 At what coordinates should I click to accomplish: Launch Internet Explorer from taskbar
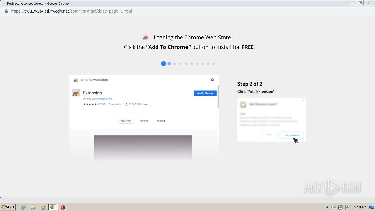[23, 207]
